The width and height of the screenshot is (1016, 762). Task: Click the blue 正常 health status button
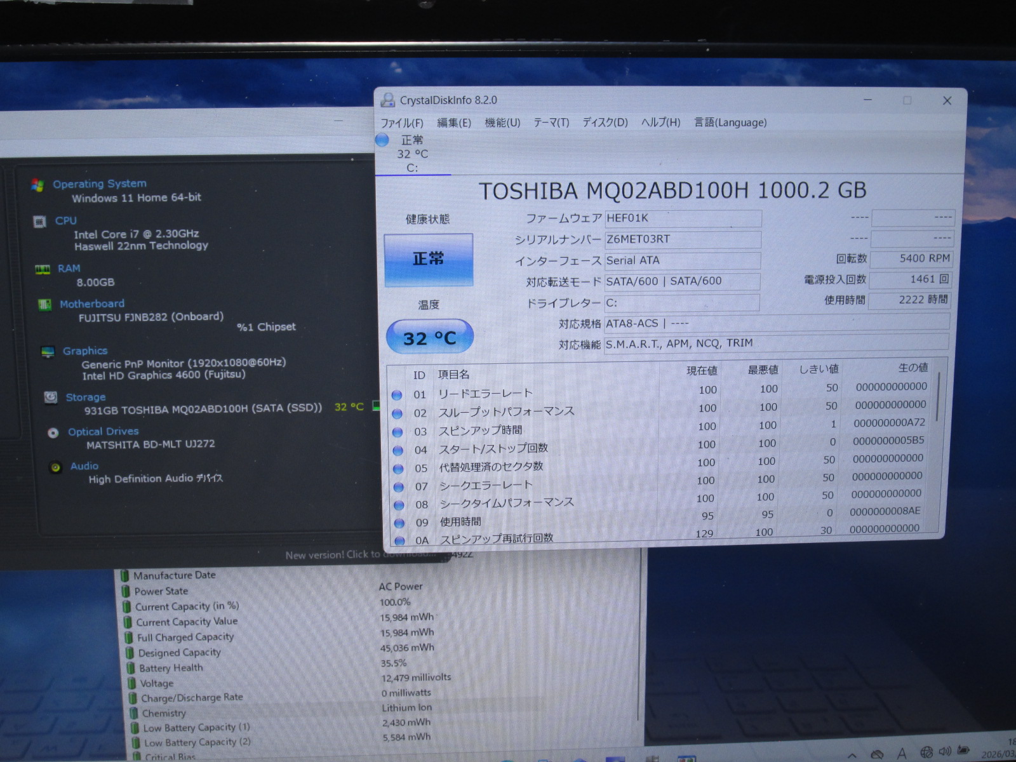tap(429, 259)
